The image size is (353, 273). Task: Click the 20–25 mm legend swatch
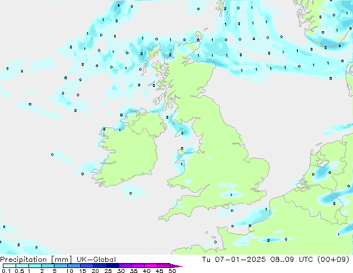pyautogui.click(x=99, y=266)
